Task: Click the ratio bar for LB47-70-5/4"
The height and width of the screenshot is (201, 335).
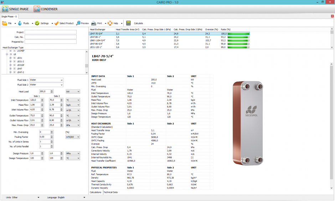Action: 238,34
